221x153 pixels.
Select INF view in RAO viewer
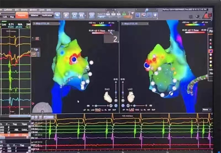(x=109, y=110)
